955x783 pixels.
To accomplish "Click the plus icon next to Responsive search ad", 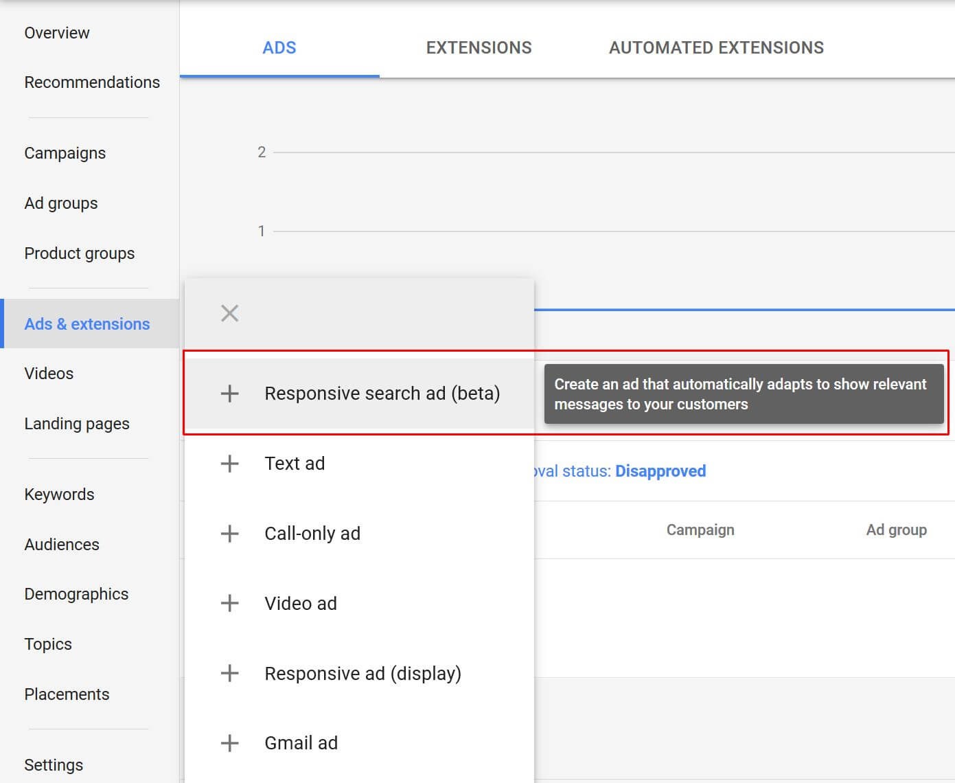I will coord(229,393).
